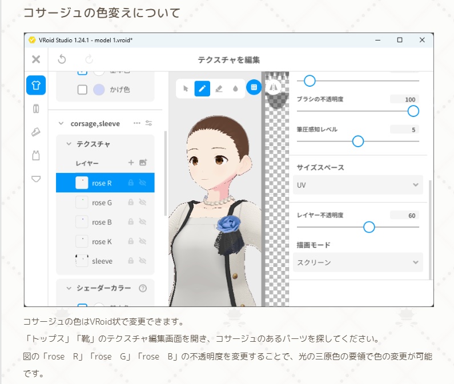This screenshot has height=384, width=454.
Task: Open shader color help icon
Action: pyautogui.click(x=143, y=288)
